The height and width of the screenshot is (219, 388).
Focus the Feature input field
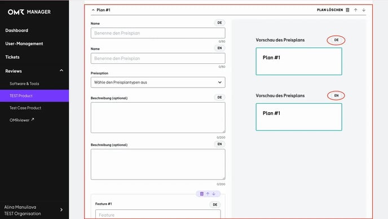[158, 214]
